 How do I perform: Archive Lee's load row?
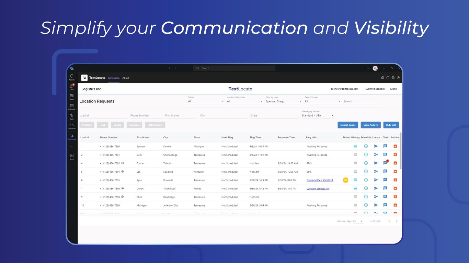395,172
